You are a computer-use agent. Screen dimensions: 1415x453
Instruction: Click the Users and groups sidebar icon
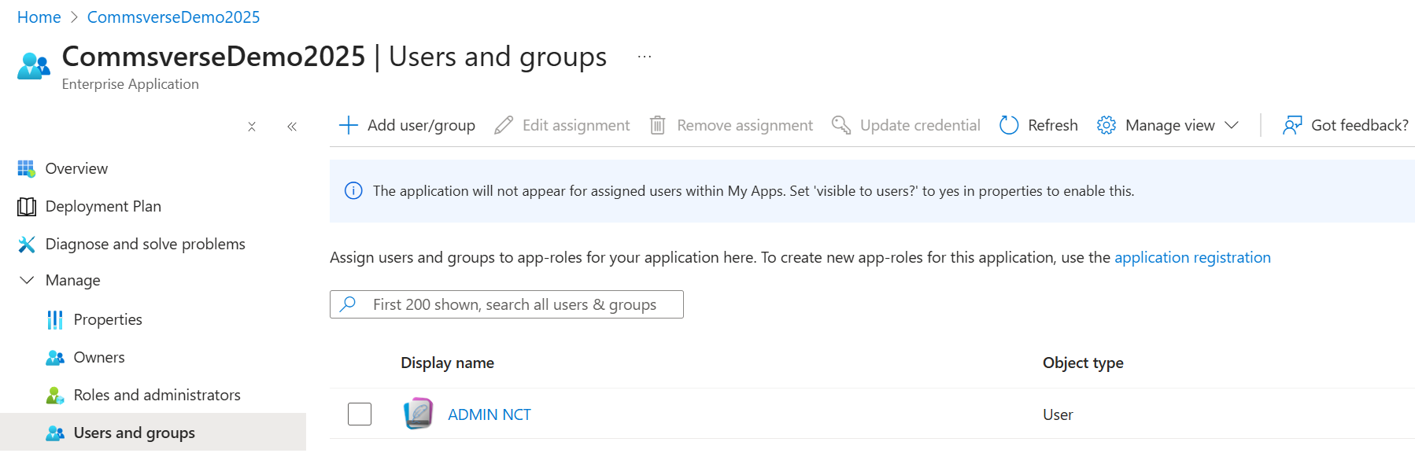tap(55, 433)
